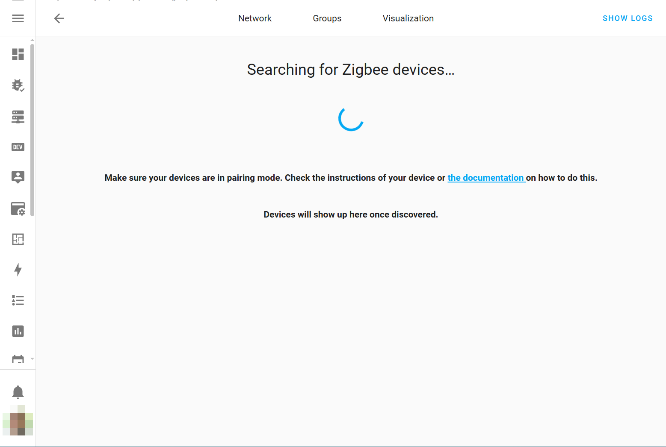Viewport: 666px width, 447px height.
Task: Open the documentation link
Action: pyautogui.click(x=486, y=178)
